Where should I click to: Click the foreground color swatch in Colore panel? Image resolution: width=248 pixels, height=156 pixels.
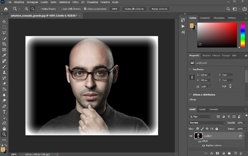click(192, 26)
